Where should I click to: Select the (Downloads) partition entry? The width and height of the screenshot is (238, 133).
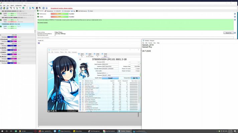(18, 40)
